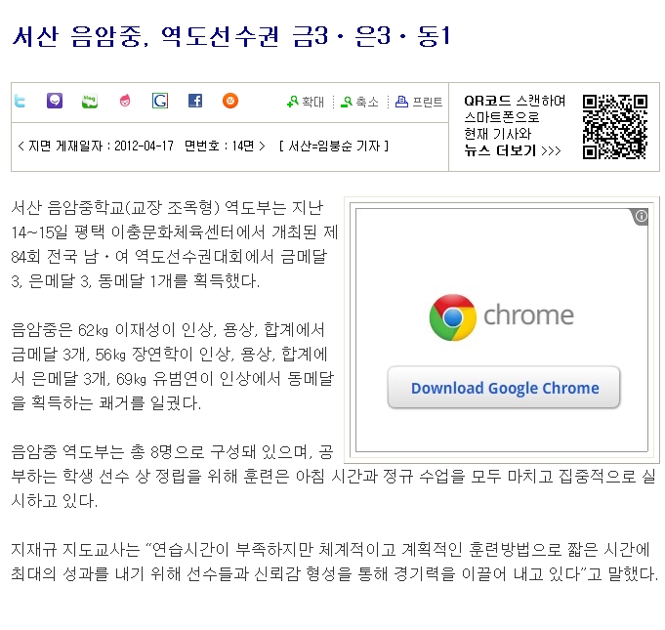
Task: Click the page number 14면 text
Action: click(243, 147)
